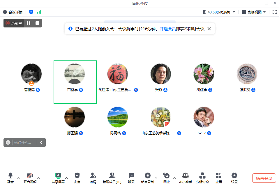Open the 聊天 chat panel
This screenshot has width=279, height=186.
coord(131,178)
